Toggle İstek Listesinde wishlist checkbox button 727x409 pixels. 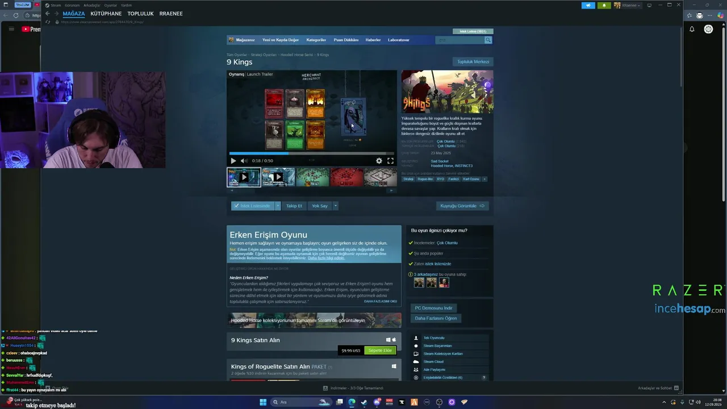tap(253, 206)
